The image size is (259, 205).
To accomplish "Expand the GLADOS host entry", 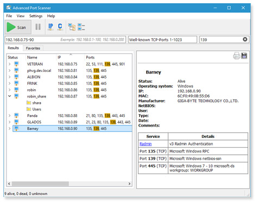I will click(x=9, y=122).
